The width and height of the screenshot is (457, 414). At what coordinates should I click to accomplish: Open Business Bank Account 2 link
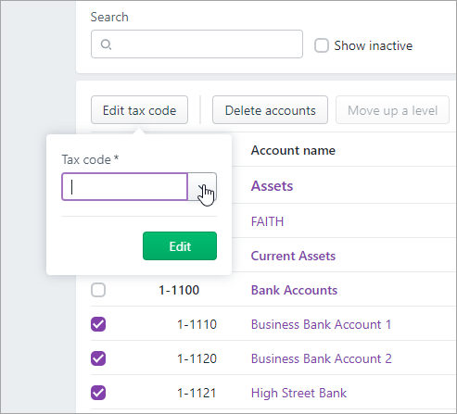coord(322,358)
